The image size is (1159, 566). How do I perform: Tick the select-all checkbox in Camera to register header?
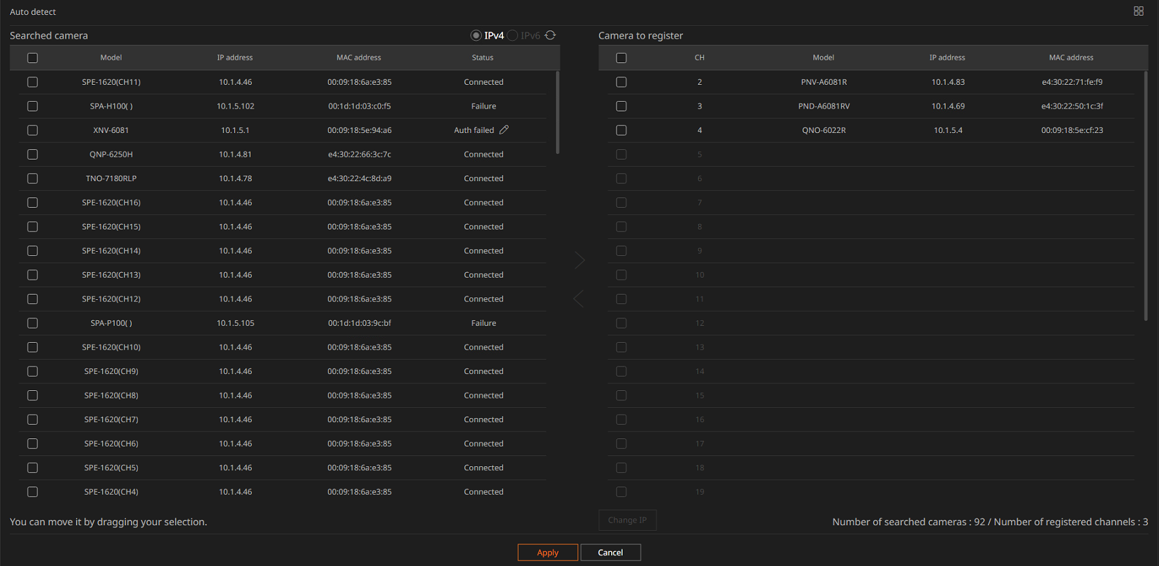point(621,58)
